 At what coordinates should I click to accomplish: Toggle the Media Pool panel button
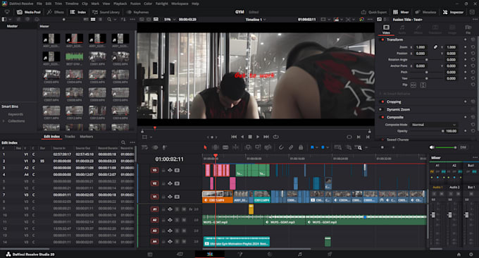coord(29,12)
